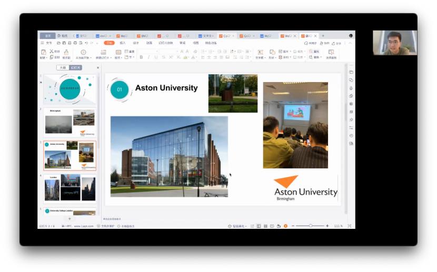Click the Selection Pane icon
437x272 pixels.
tap(331, 52)
